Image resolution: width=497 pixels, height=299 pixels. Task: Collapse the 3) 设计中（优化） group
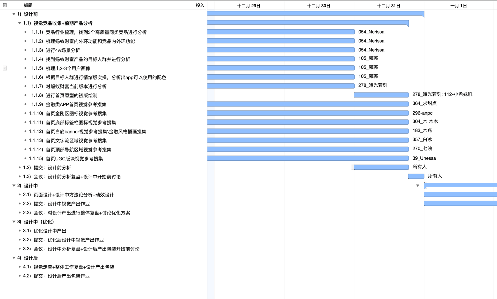(14, 222)
